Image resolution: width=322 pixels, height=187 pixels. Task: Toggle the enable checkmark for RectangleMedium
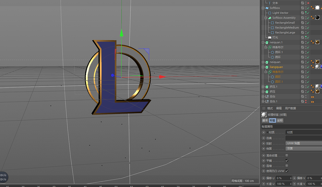tap(308, 28)
